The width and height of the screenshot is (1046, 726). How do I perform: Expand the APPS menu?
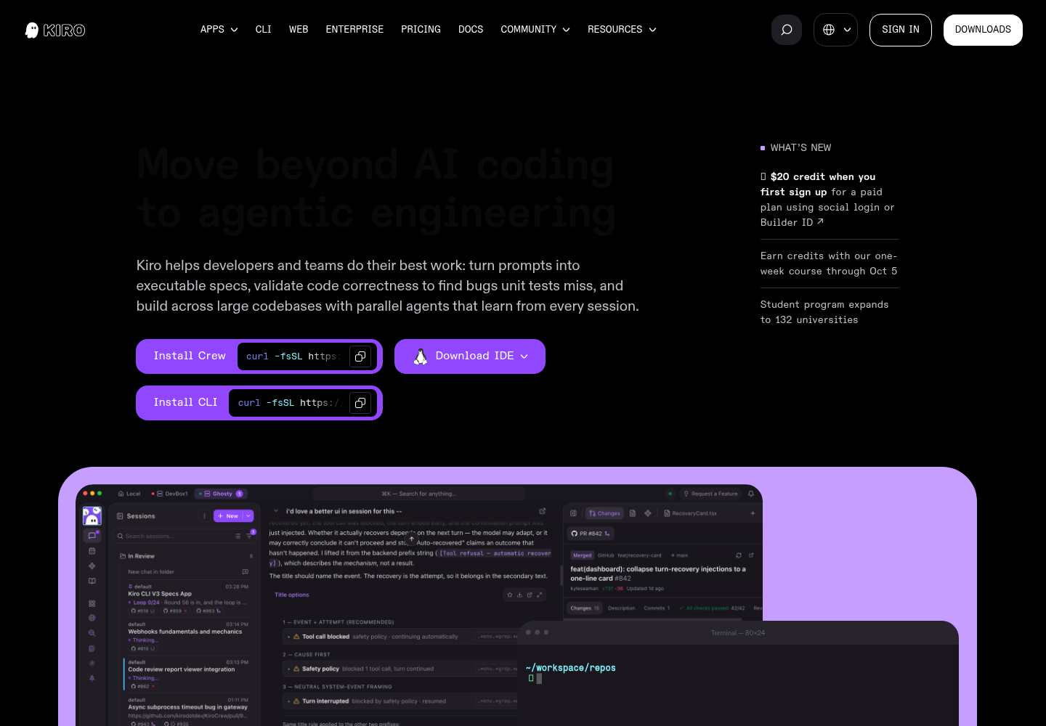point(219,30)
